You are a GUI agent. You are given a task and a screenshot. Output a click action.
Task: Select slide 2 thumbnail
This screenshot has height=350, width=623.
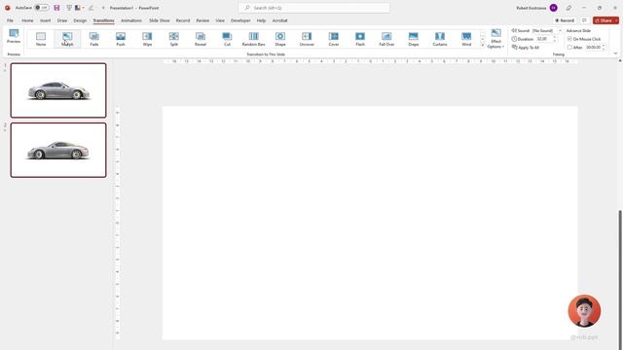tap(58, 150)
